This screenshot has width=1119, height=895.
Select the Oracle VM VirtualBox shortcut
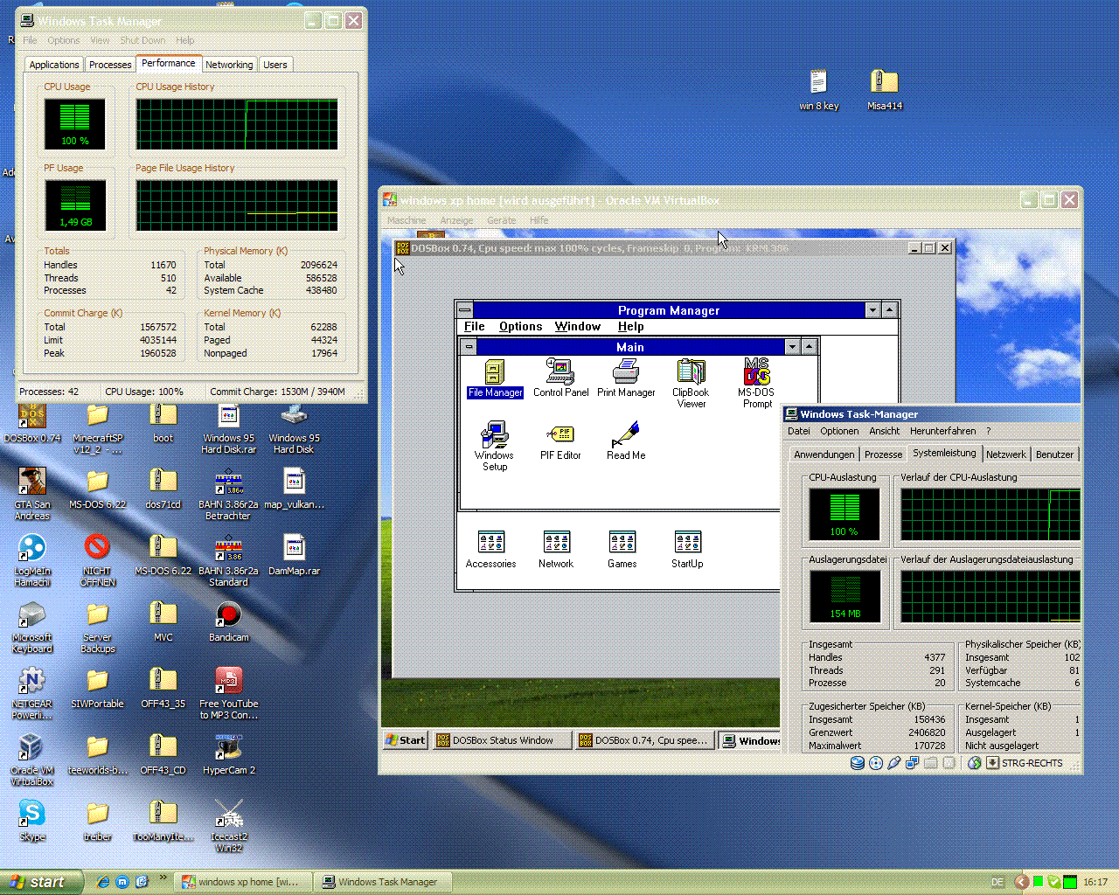coord(32,760)
